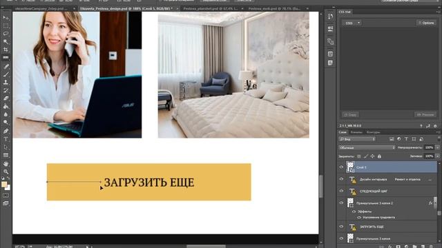Switch to the Каналы tab

(x=356, y=132)
